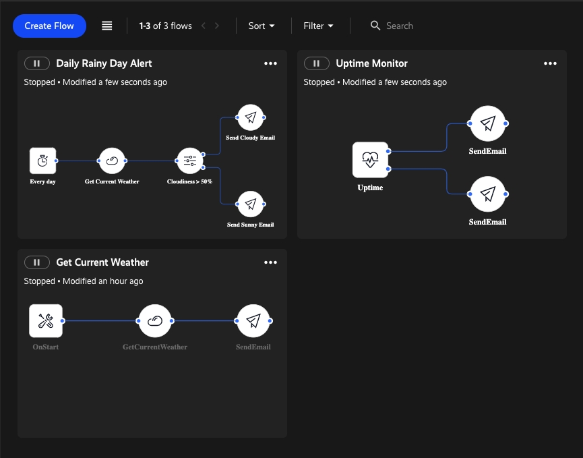Toggle run state of Uptime Monitor flow
Screen dimensions: 583x458
tap(317, 63)
